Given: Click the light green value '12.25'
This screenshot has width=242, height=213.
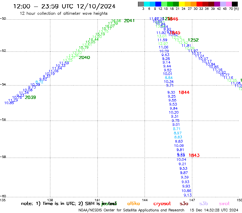Looking at the screenshot, I should (x=232, y=80).
